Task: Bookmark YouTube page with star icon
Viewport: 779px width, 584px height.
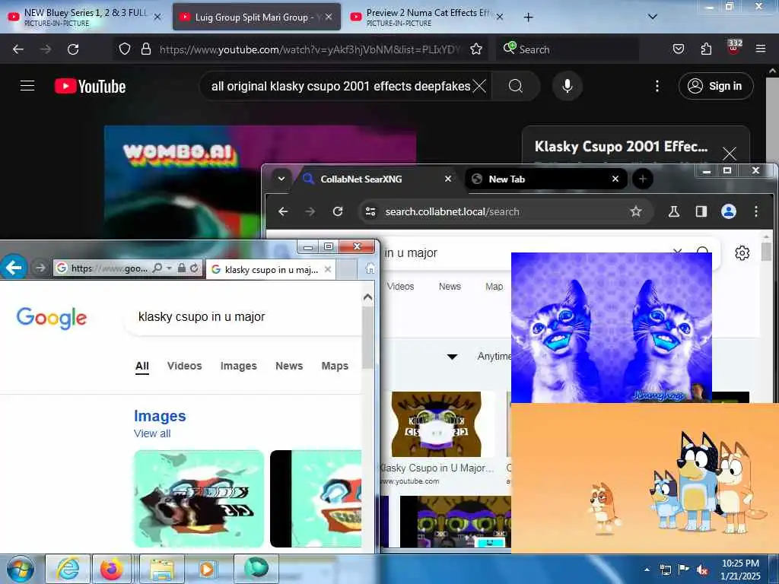Action: pos(476,49)
